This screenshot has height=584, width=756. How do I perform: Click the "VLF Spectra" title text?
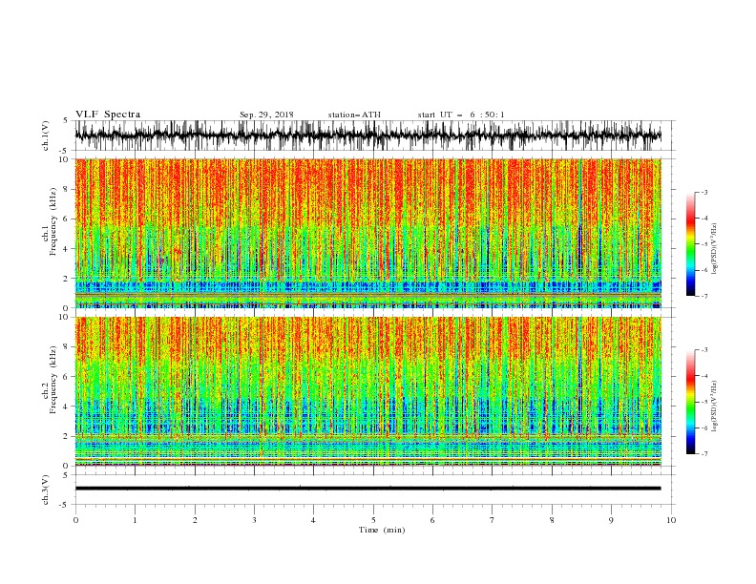108,115
